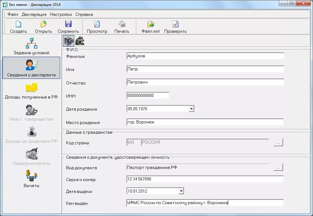Close the Декларация 2014 window
Viewport: 313px width, 216px height.
303,3
